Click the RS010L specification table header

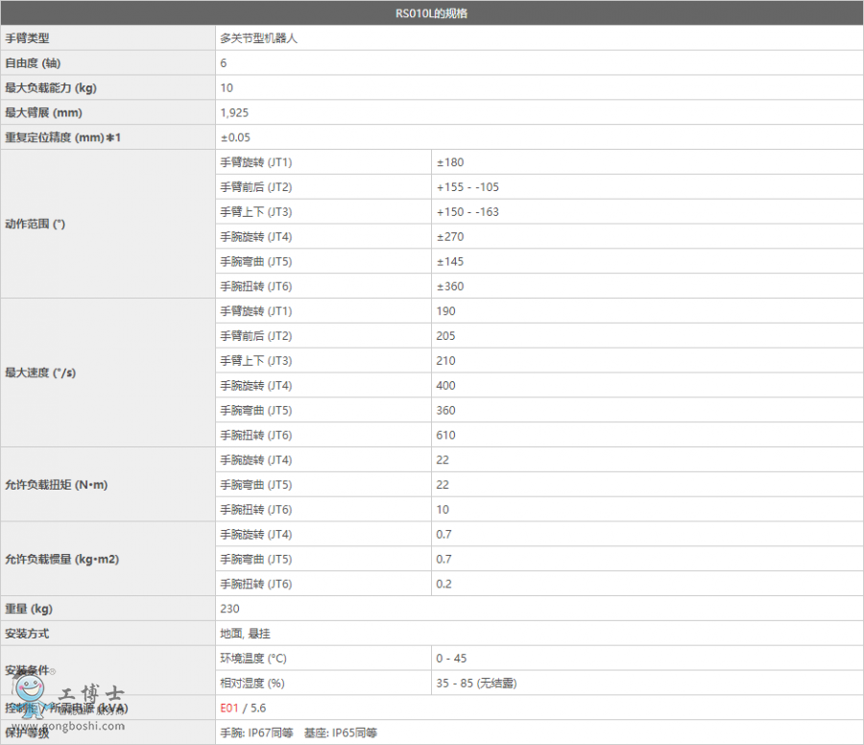click(x=431, y=14)
